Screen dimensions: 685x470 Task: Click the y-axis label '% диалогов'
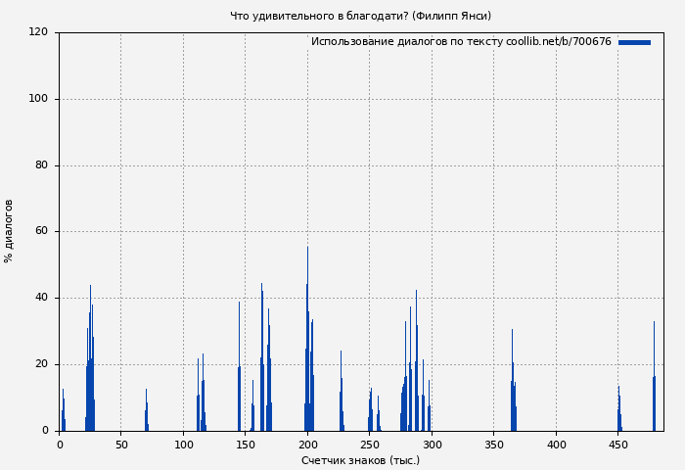tap(9, 231)
